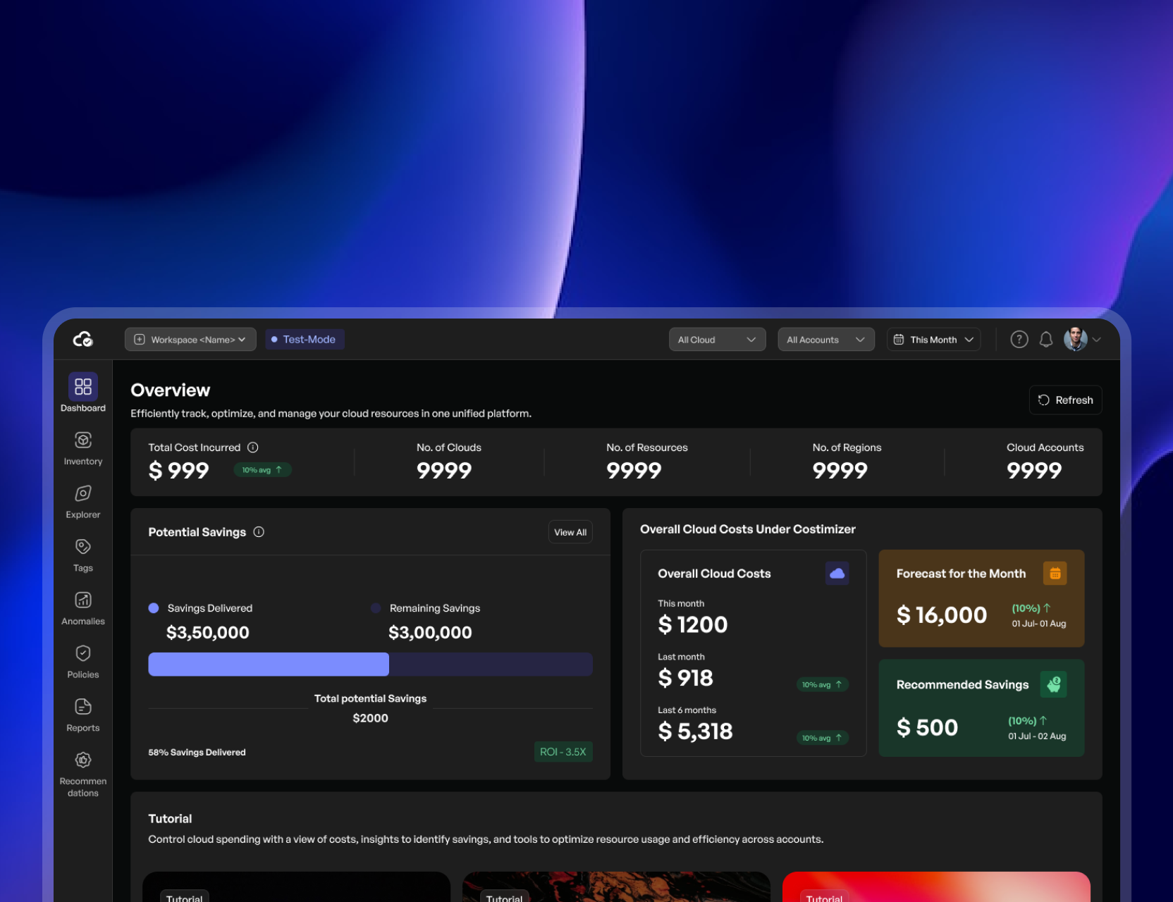Toggle the Test-Mode indicator
The width and height of the screenshot is (1173, 902).
tap(305, 340)
